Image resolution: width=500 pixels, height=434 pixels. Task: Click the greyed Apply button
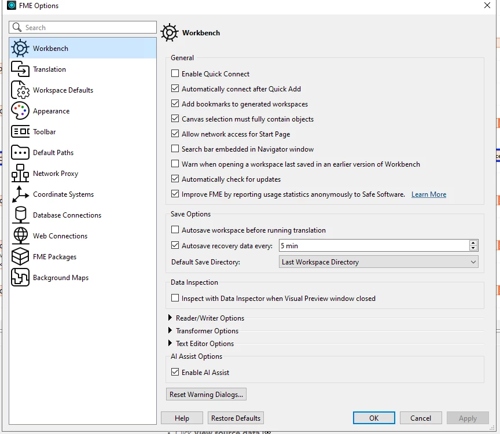pos(468,418)
